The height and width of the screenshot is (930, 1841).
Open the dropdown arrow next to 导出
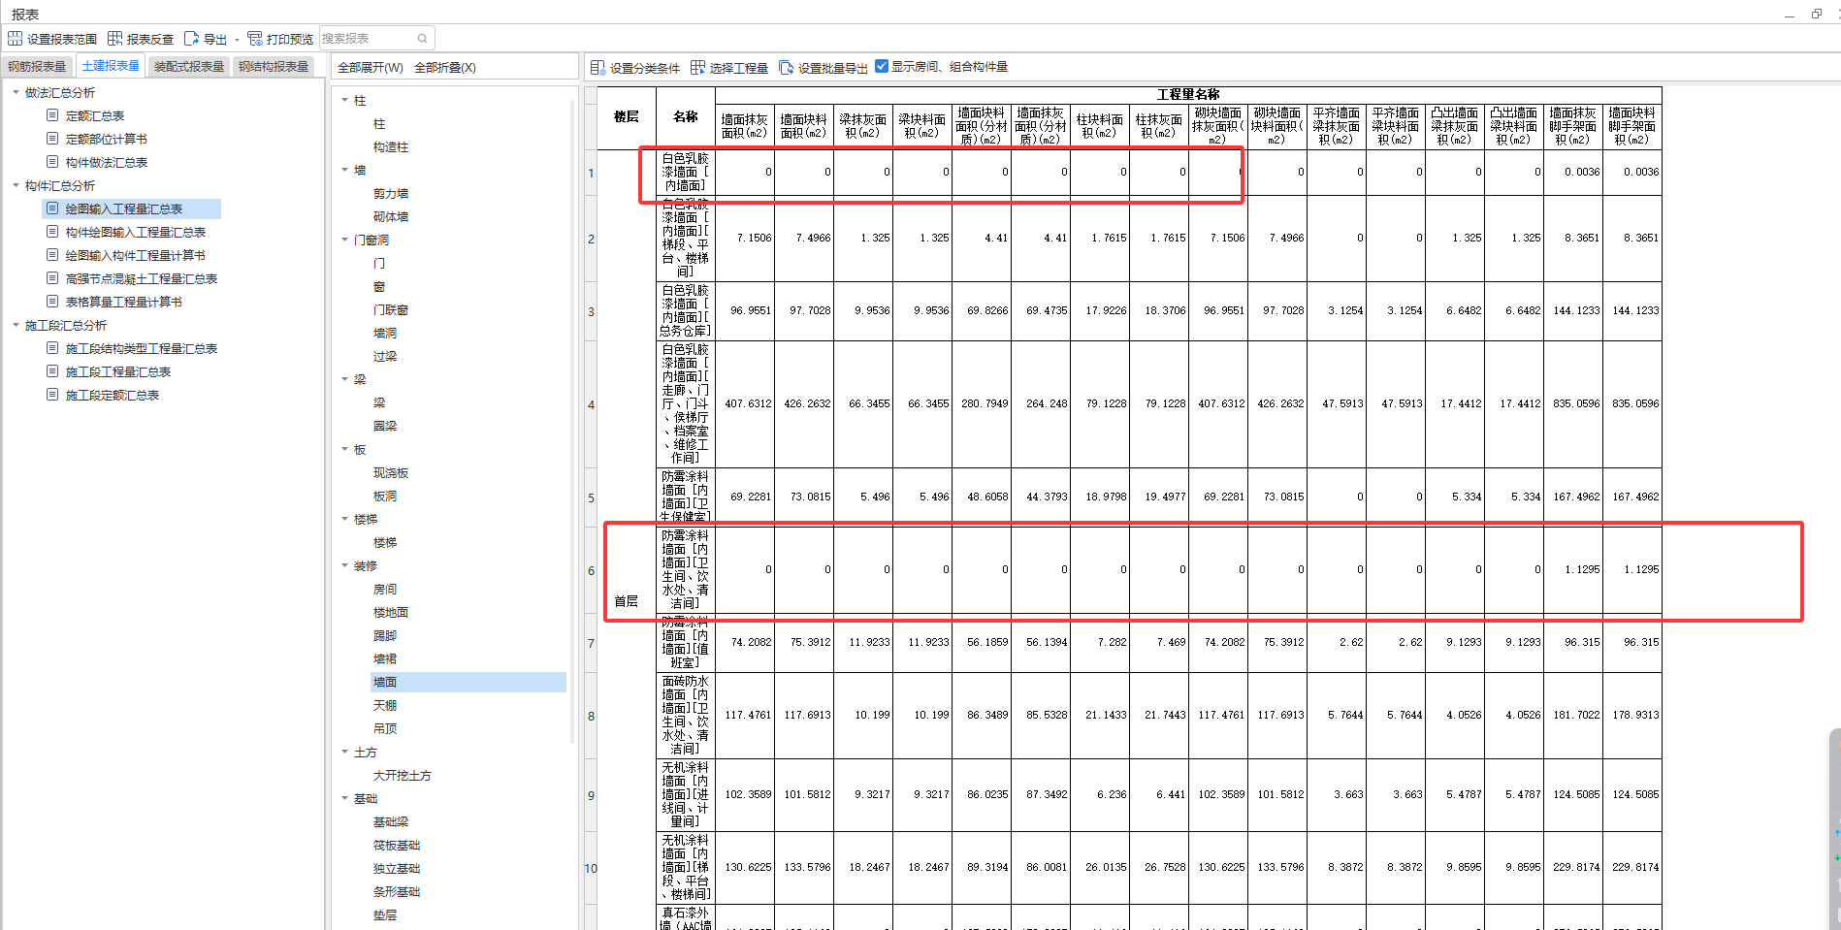pos(236,40)
